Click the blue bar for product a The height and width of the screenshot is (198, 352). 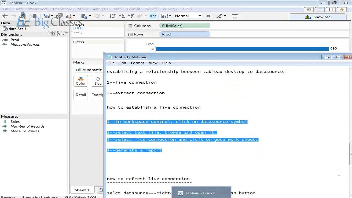[242, 49]
